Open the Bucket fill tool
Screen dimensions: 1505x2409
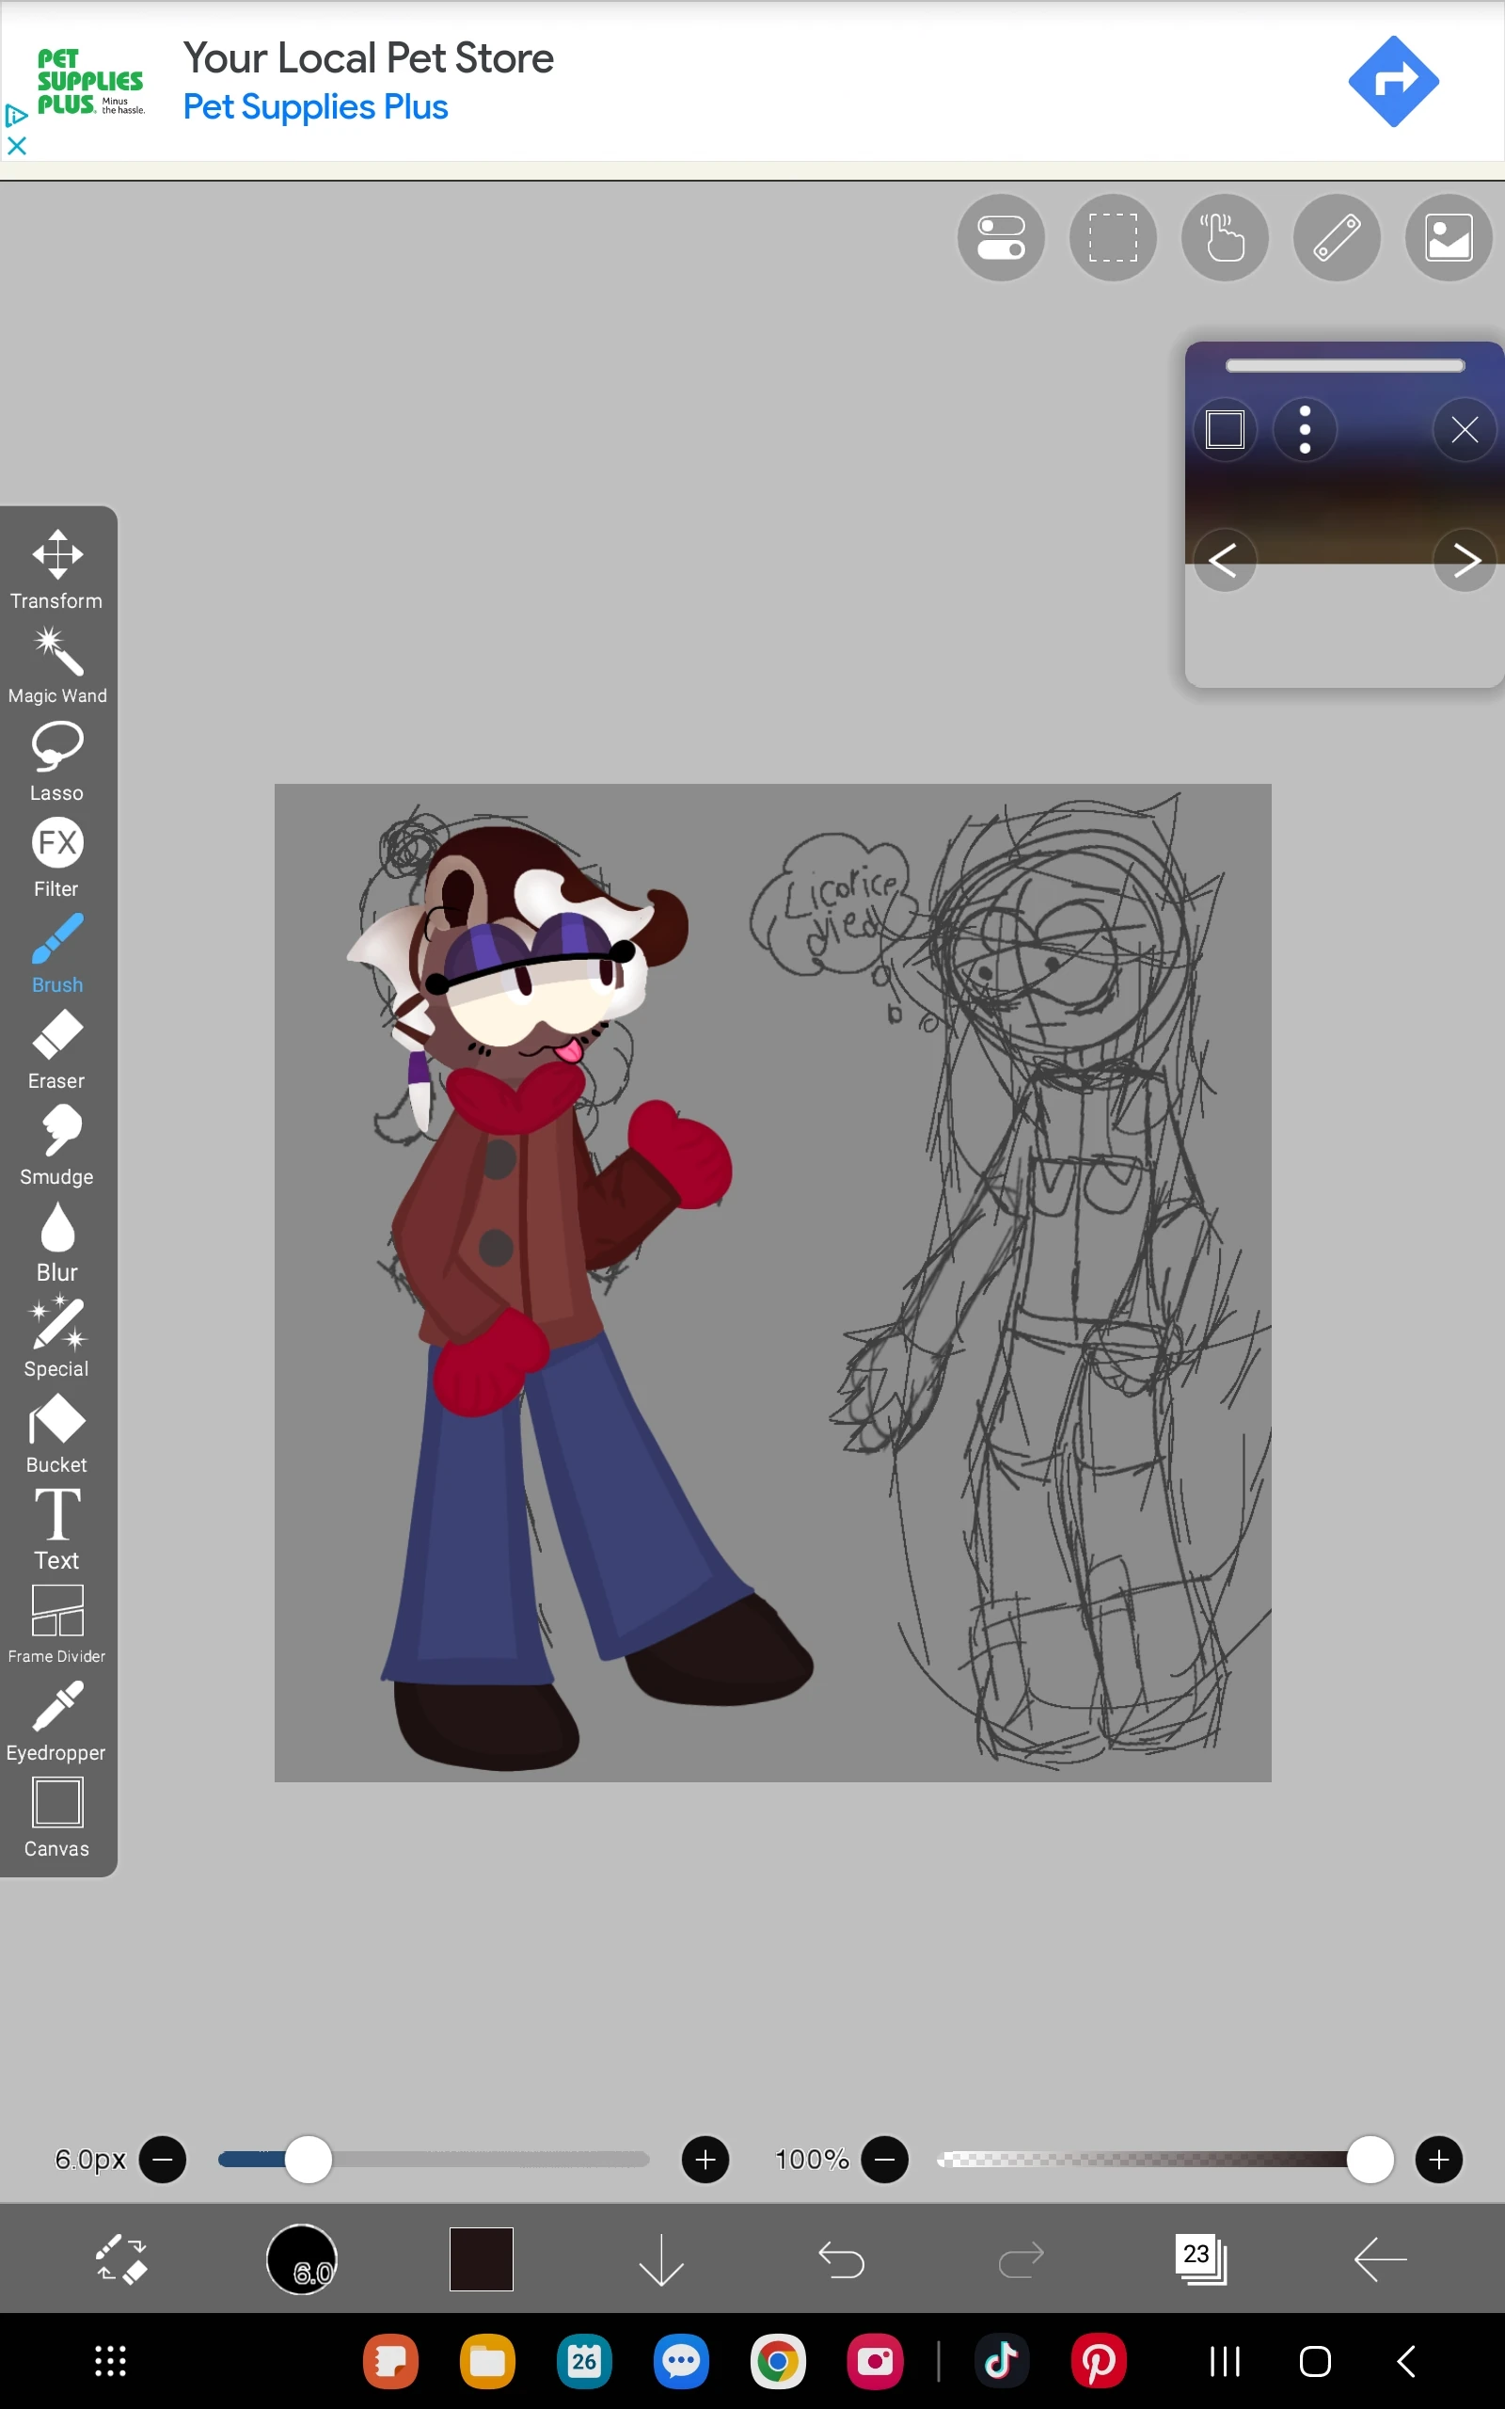point(56,1424)
